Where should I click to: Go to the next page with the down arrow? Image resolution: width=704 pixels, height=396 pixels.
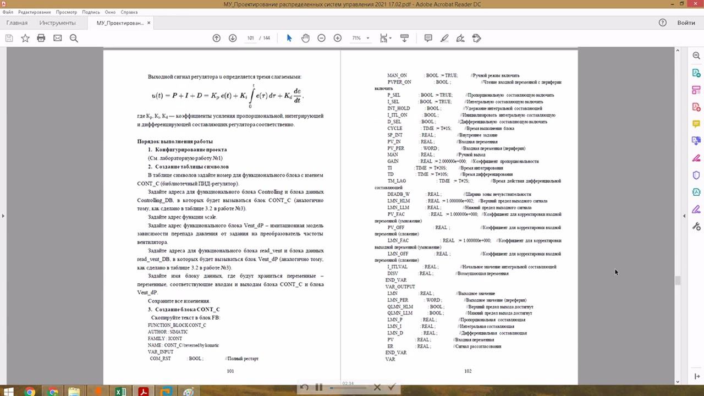pos(233,38)
